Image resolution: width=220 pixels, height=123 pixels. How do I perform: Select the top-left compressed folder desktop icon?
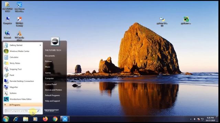[8, 7]
